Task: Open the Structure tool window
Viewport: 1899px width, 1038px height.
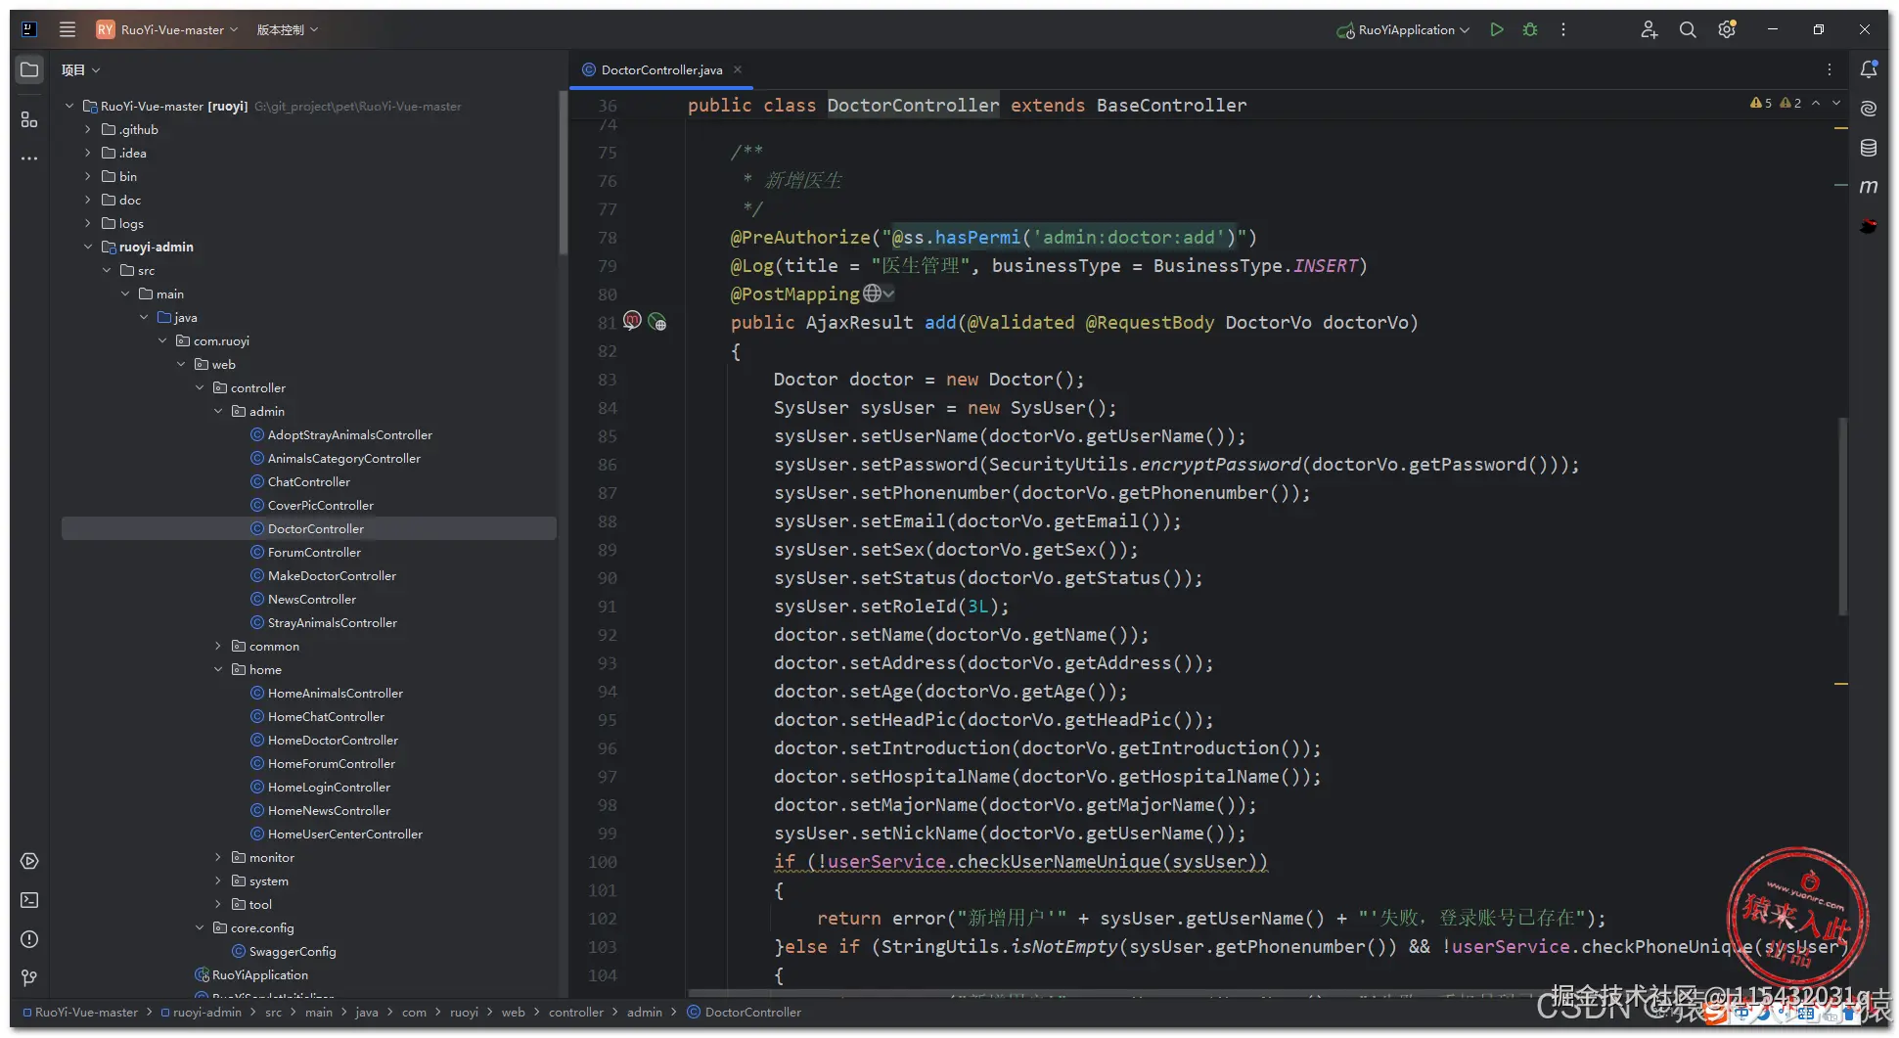Action: coord(29,119)
